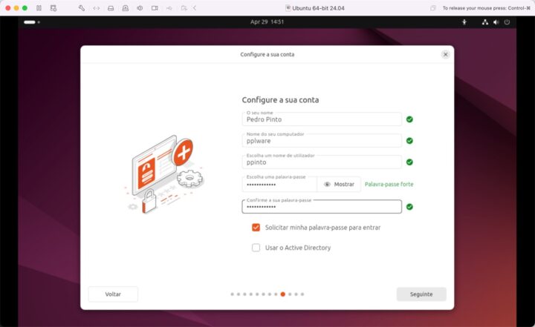Continue with the Seguinte button
535x327 pixels.
point(421,294)
